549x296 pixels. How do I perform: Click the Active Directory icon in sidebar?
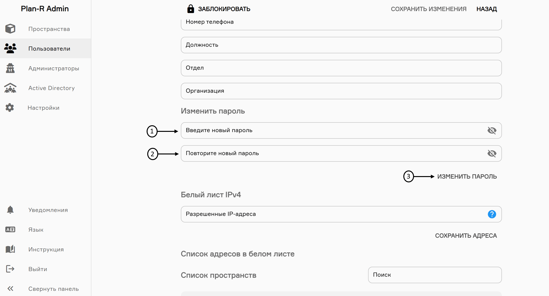tap(10, 88)
